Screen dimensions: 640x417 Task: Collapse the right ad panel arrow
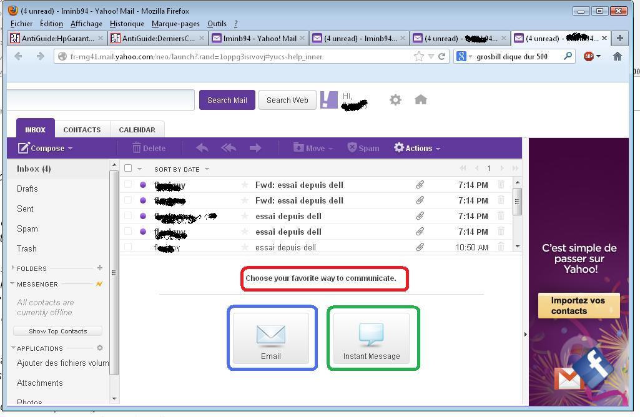click(525, 334)
